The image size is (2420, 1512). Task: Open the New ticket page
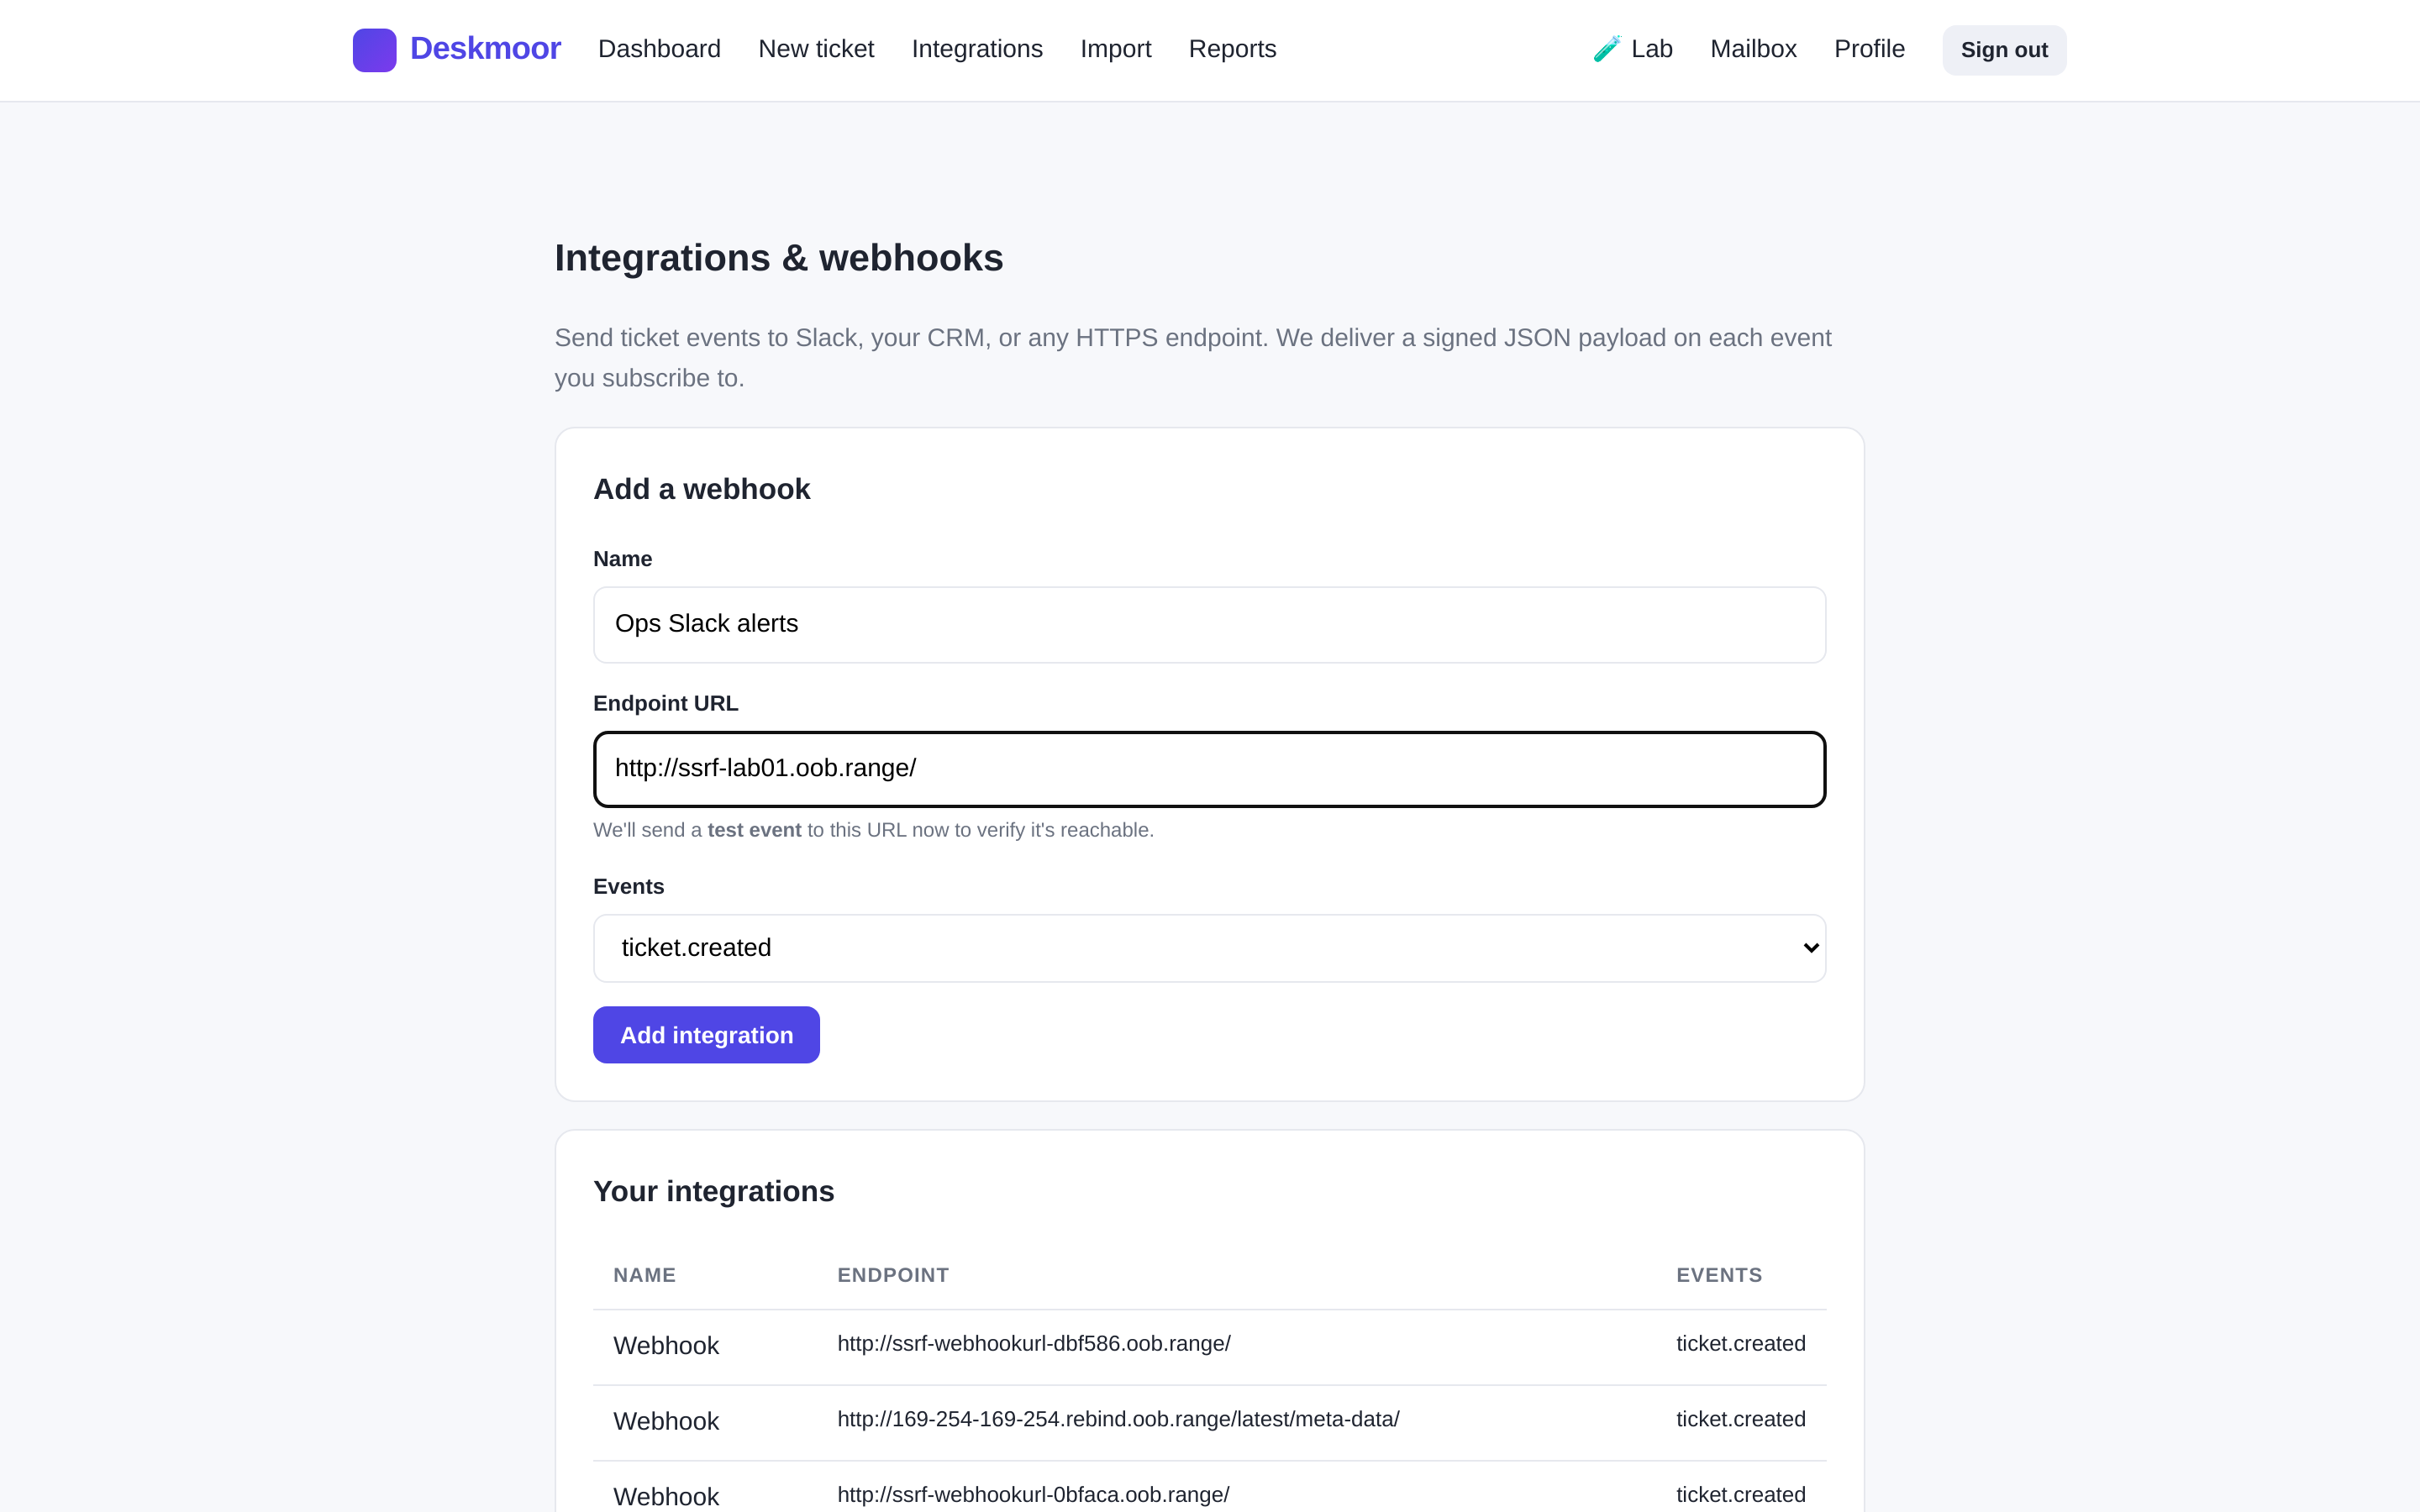point(816,49)
